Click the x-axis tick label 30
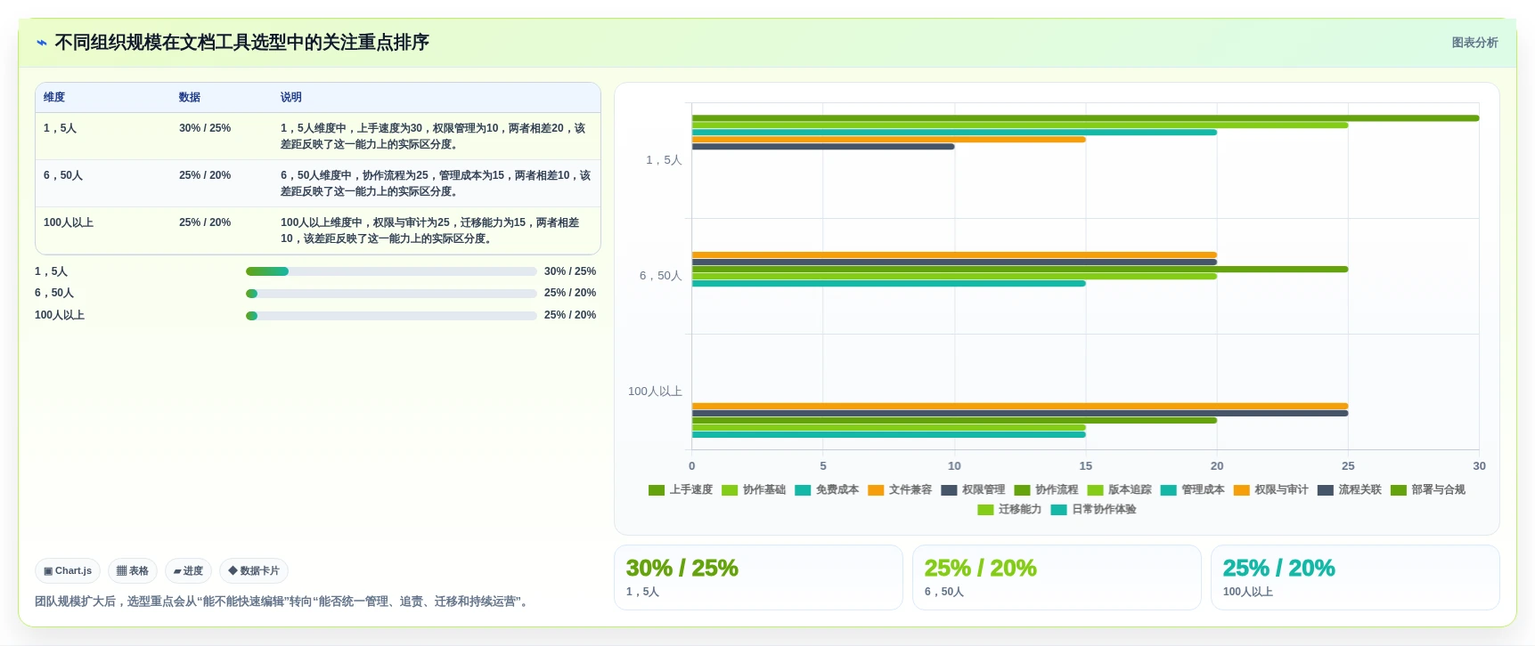Image resolution: width=1535 pixels, height=646 pixels. [x=1479, y=466]
